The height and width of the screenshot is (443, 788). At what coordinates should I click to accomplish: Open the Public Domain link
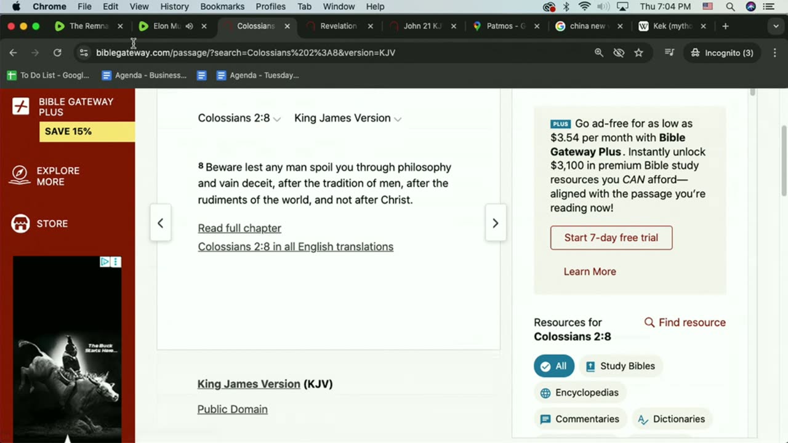[232, 409]
